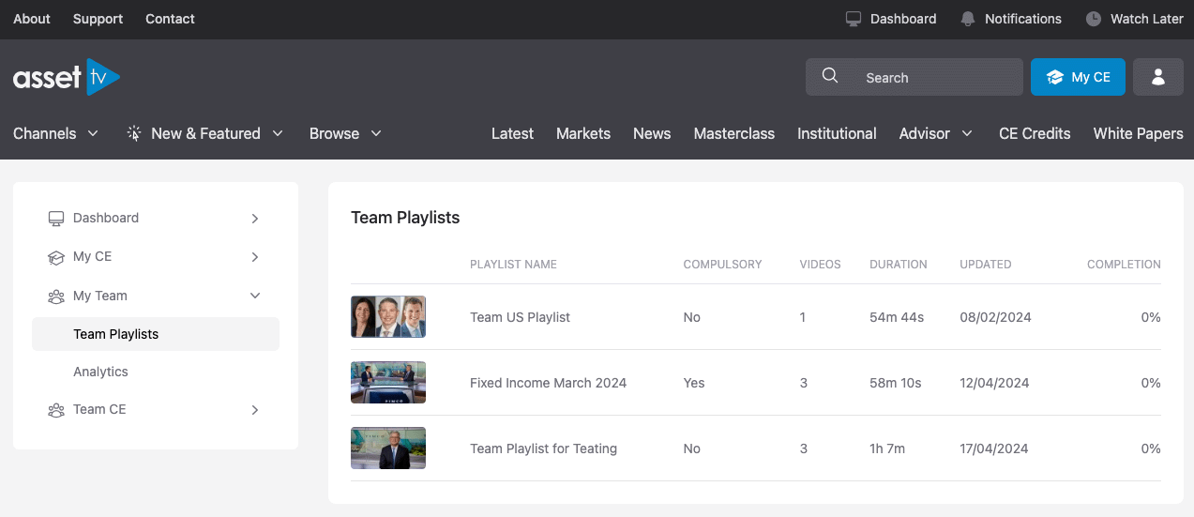Expand the Team CE sidebar chevron
The height and width of the screenshot is (517, 1194).
[x=255, y=410]
